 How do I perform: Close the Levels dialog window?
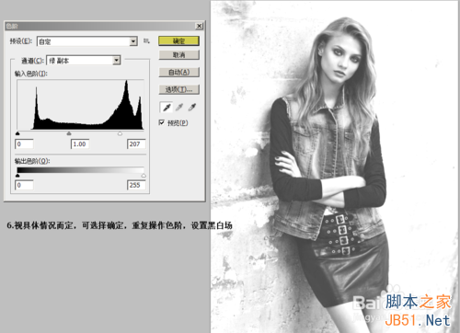[200, 26]
